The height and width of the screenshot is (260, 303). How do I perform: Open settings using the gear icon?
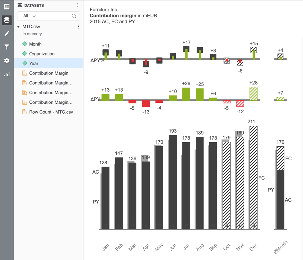tap(7, 60)
